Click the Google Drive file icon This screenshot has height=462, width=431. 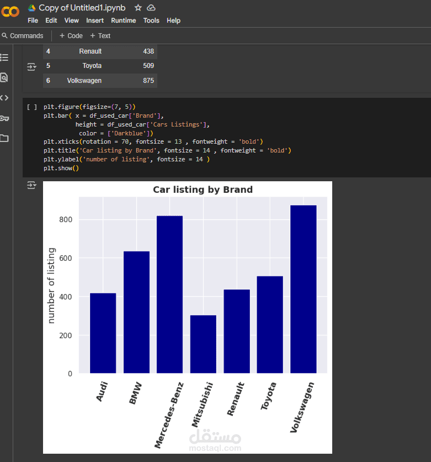click(31, 8)
